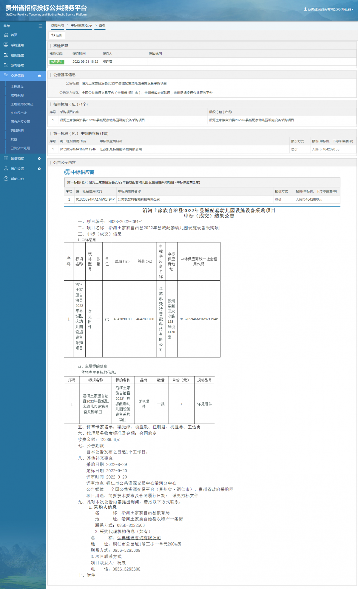358x589 pixels.
Task: Select 工程建设 submenu item
Action: click(x=17, y=87)
